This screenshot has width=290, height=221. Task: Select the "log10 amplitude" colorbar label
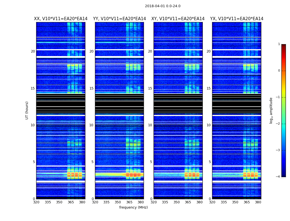[271, 110]
